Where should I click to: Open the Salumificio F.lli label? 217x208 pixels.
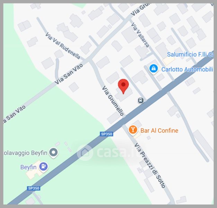pos(190,54)
